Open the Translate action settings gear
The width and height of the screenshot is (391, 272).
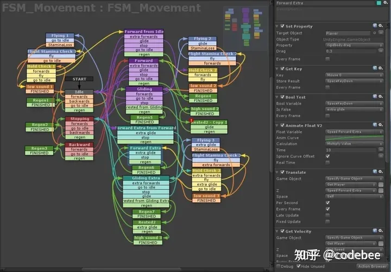coord(381,172)
